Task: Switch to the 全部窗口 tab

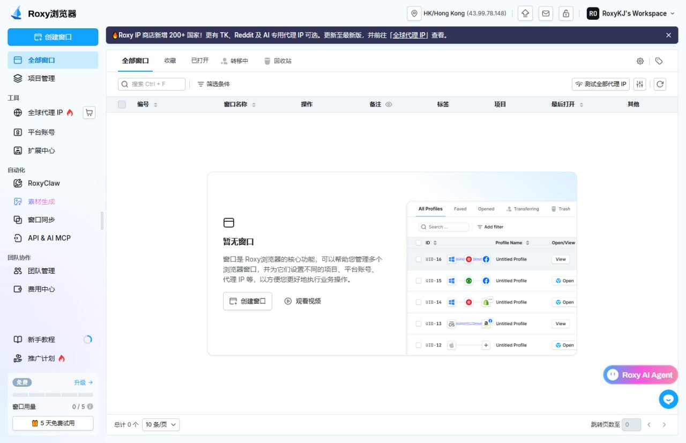Action: (135, 61)
